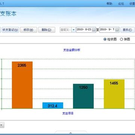135x135 pixels.
Task: Open the 论坛 forum menu item
Action: tap(121, 4)
